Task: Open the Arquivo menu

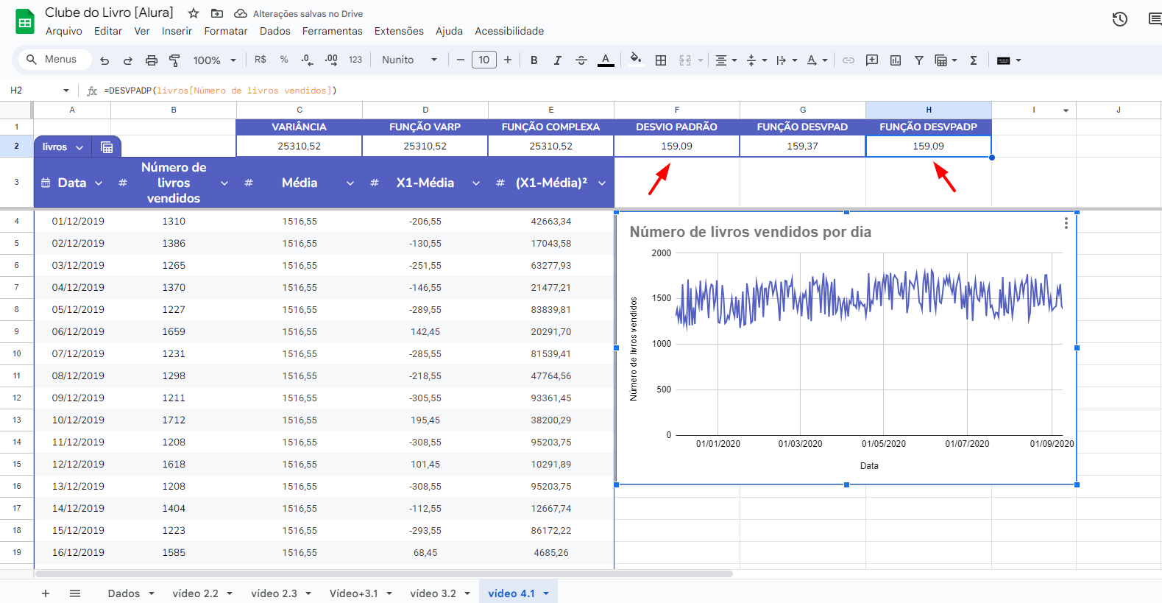Action: tap(64, 31)
